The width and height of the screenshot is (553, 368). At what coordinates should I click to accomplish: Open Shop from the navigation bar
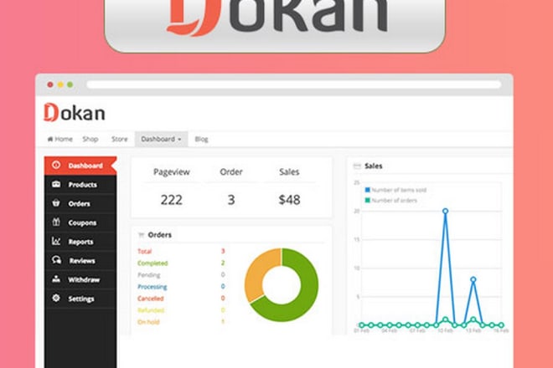tap(90, 139)
